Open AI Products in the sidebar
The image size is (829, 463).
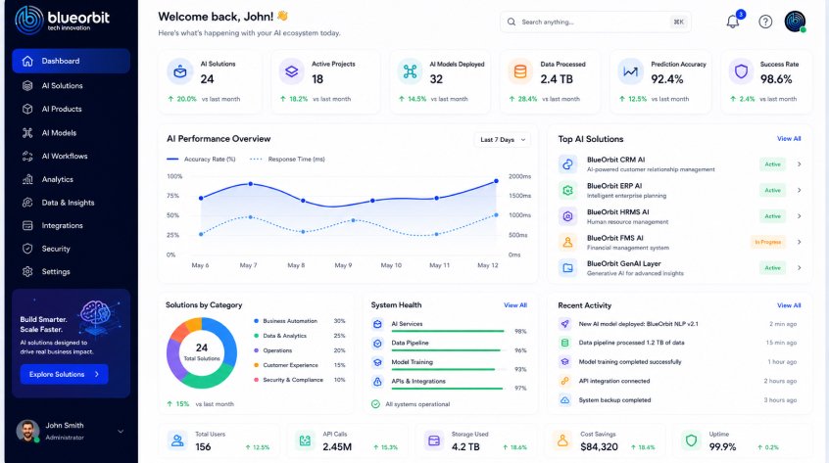click(71, 109)
